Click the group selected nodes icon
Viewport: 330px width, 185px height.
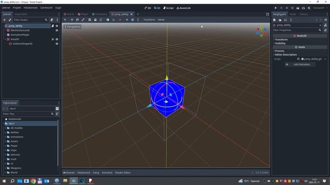coord(101,20)
